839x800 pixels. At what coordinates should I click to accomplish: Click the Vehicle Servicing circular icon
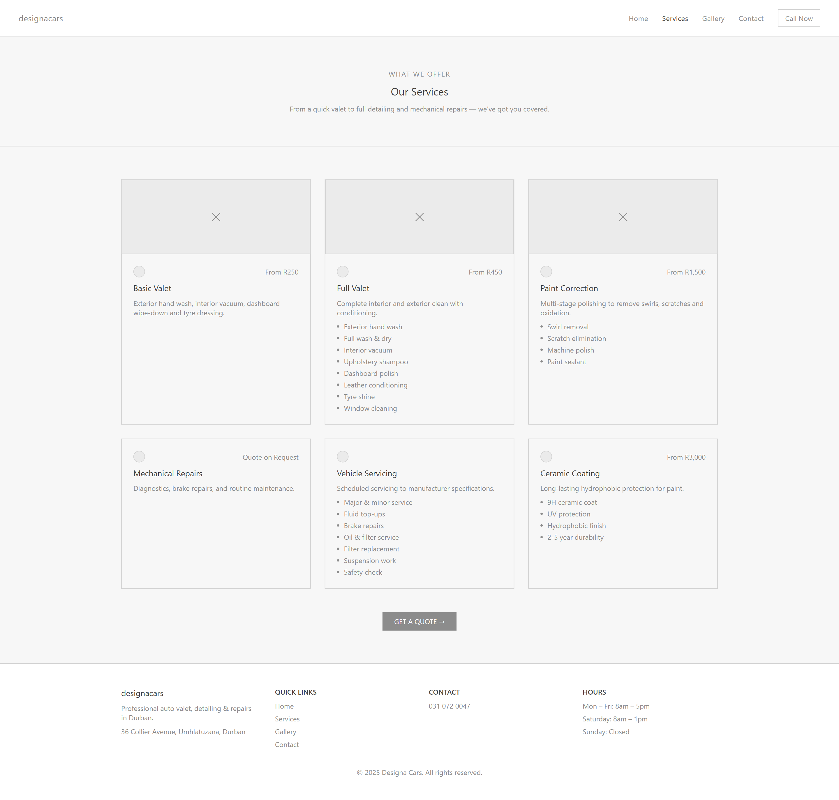[343, 457]
